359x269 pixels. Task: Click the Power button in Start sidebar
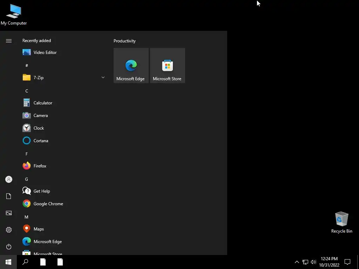coord(9,247)
